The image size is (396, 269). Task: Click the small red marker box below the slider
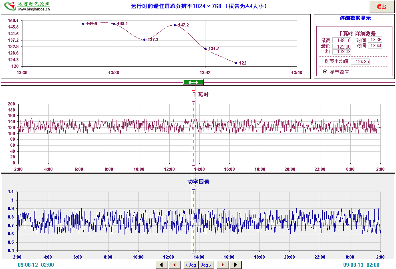click(x=193, y=88)
